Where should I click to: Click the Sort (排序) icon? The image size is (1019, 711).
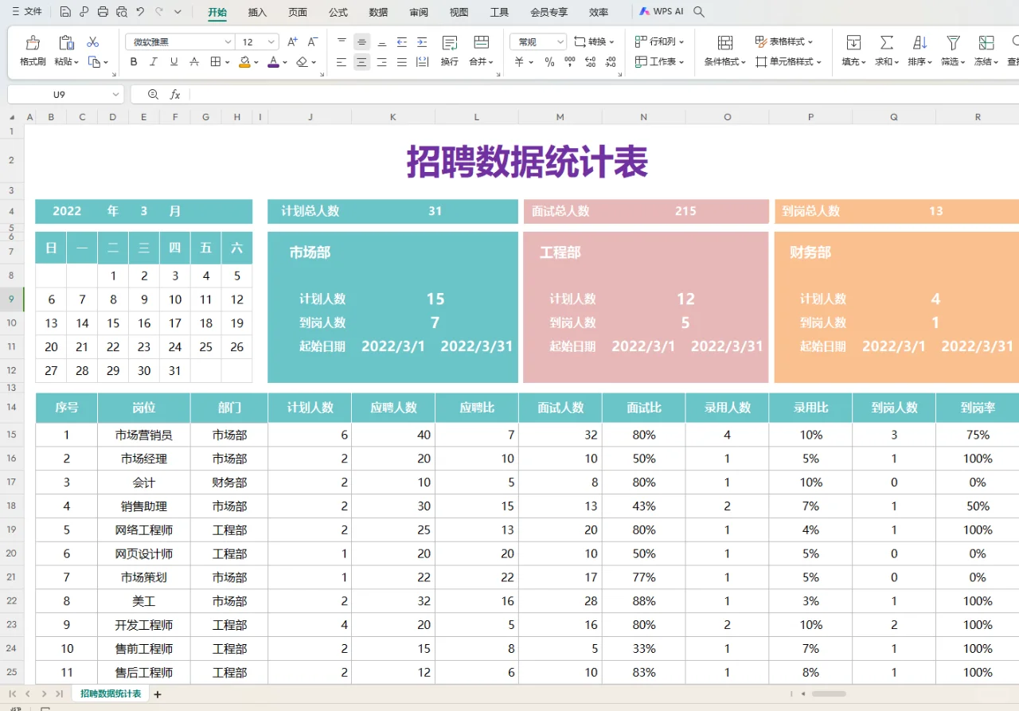[919, 42]
